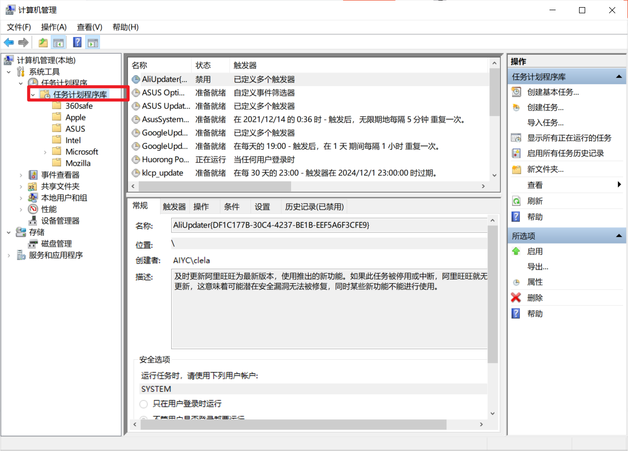Click the green 启用 arrow icon
This screenshot has width=628, height=451.
point(516,251)
